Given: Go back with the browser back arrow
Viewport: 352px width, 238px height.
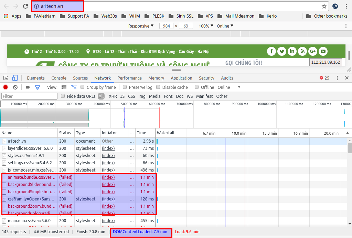Looking at the screenshot, I should (x=6, y=6).
